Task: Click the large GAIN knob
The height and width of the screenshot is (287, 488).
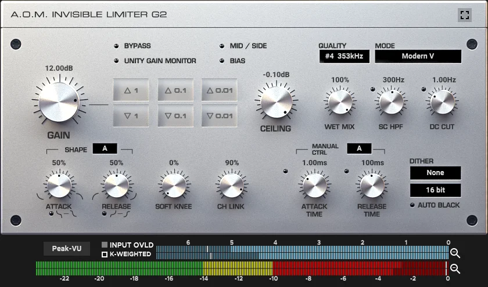Action: pos(59,102)
